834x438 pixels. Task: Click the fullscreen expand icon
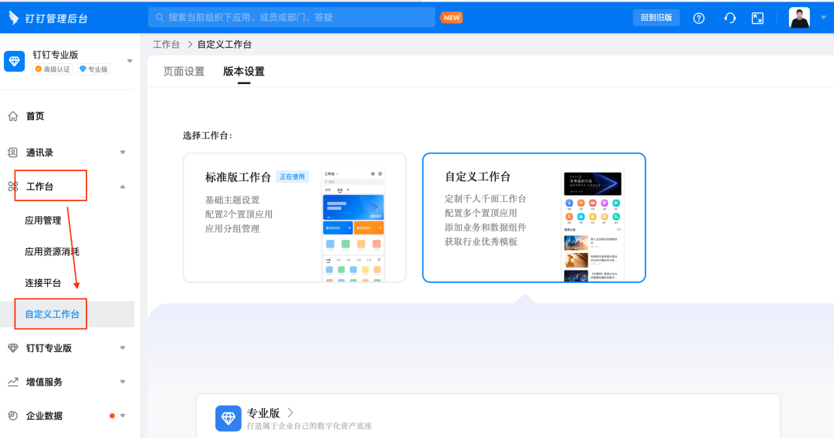[758, 18]
